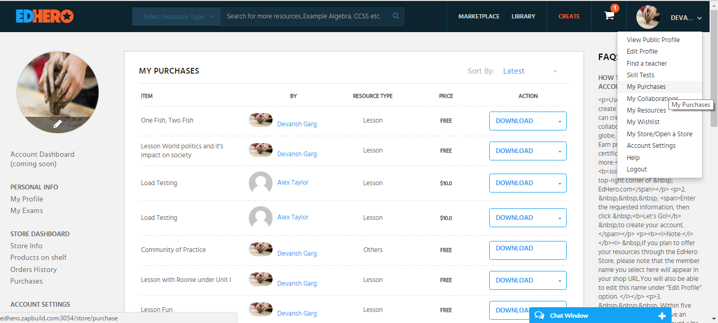The height and width of the screenshot is (323, 718).
Task: Click author avatar in Community of Practice row
Action: [x=260, y=249]
